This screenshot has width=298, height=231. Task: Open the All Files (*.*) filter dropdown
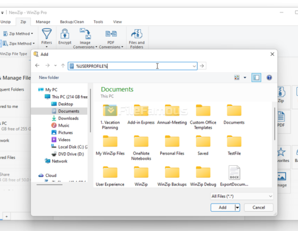242,196
